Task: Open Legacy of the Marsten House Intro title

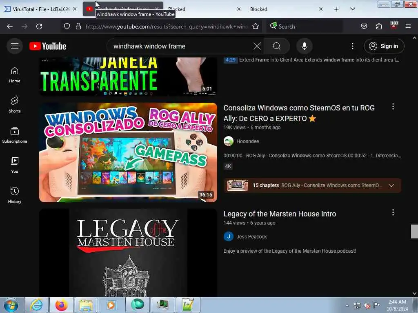Action: point(280,214)
